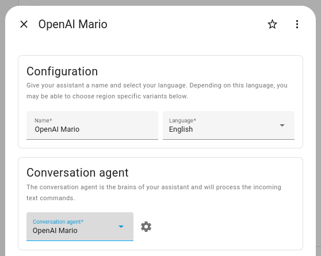Close the OpenAI Mario dialog

coord(24,24)
